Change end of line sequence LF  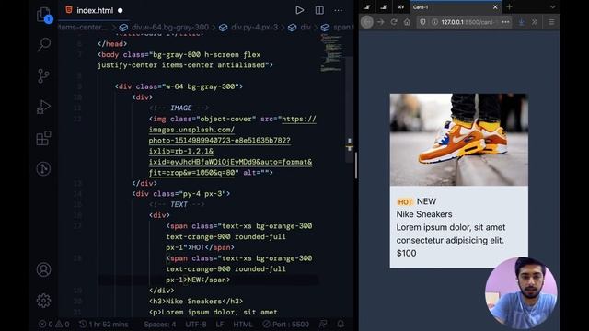coord(220,325)
